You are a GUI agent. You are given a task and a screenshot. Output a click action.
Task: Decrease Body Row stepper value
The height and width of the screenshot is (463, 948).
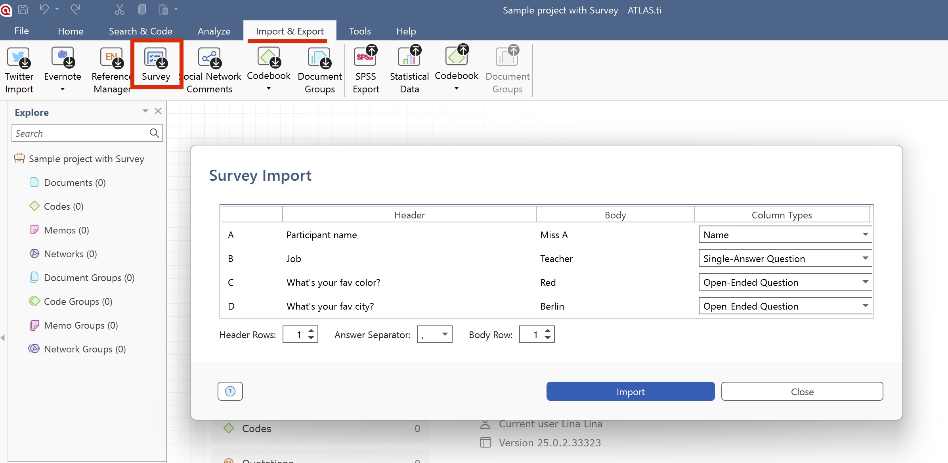[x=548, y=338]
